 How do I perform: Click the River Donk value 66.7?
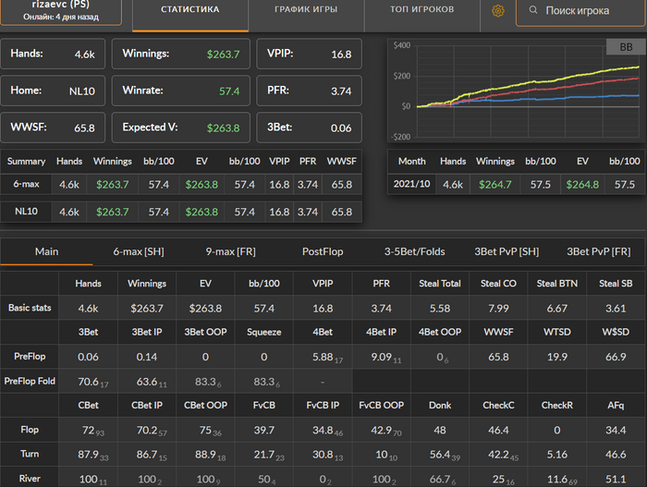(x=440, y=480)
